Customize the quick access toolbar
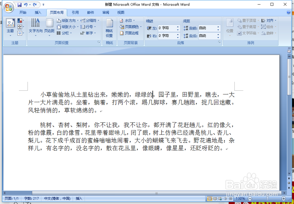This screenshot has width=294, height=204. [43, 5]
